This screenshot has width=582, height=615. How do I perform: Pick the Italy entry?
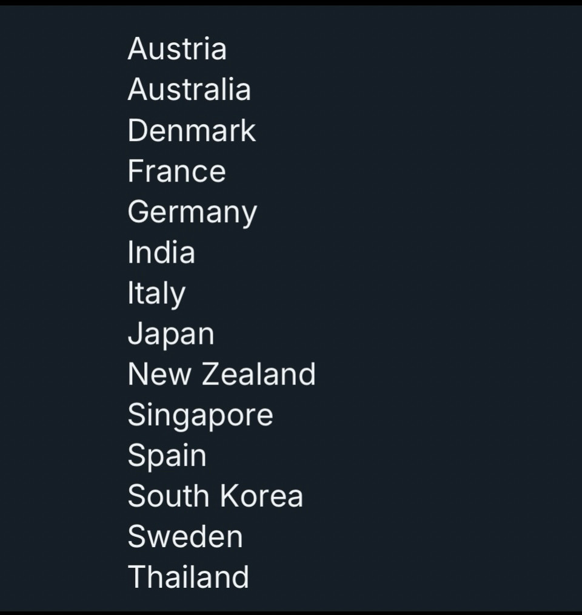[x=156, y=294]
